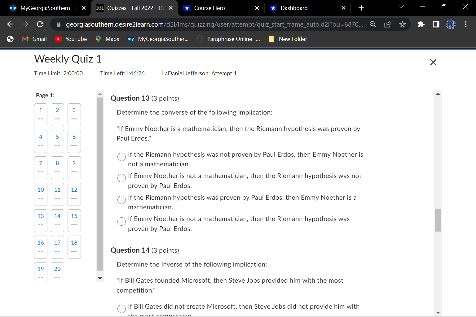Click the quiz content scroll-up arrow

coord(438,94)
